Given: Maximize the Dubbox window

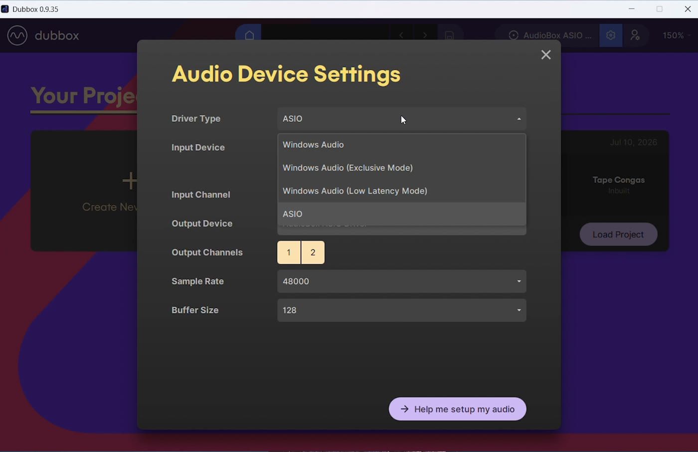Looking at the screenshot, I should [x=660, y=9].
